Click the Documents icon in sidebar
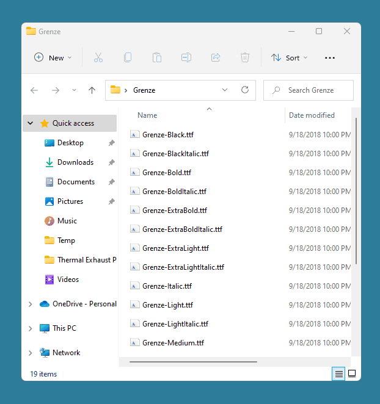The height and width of the screenshot is (404, 380). 49,182
